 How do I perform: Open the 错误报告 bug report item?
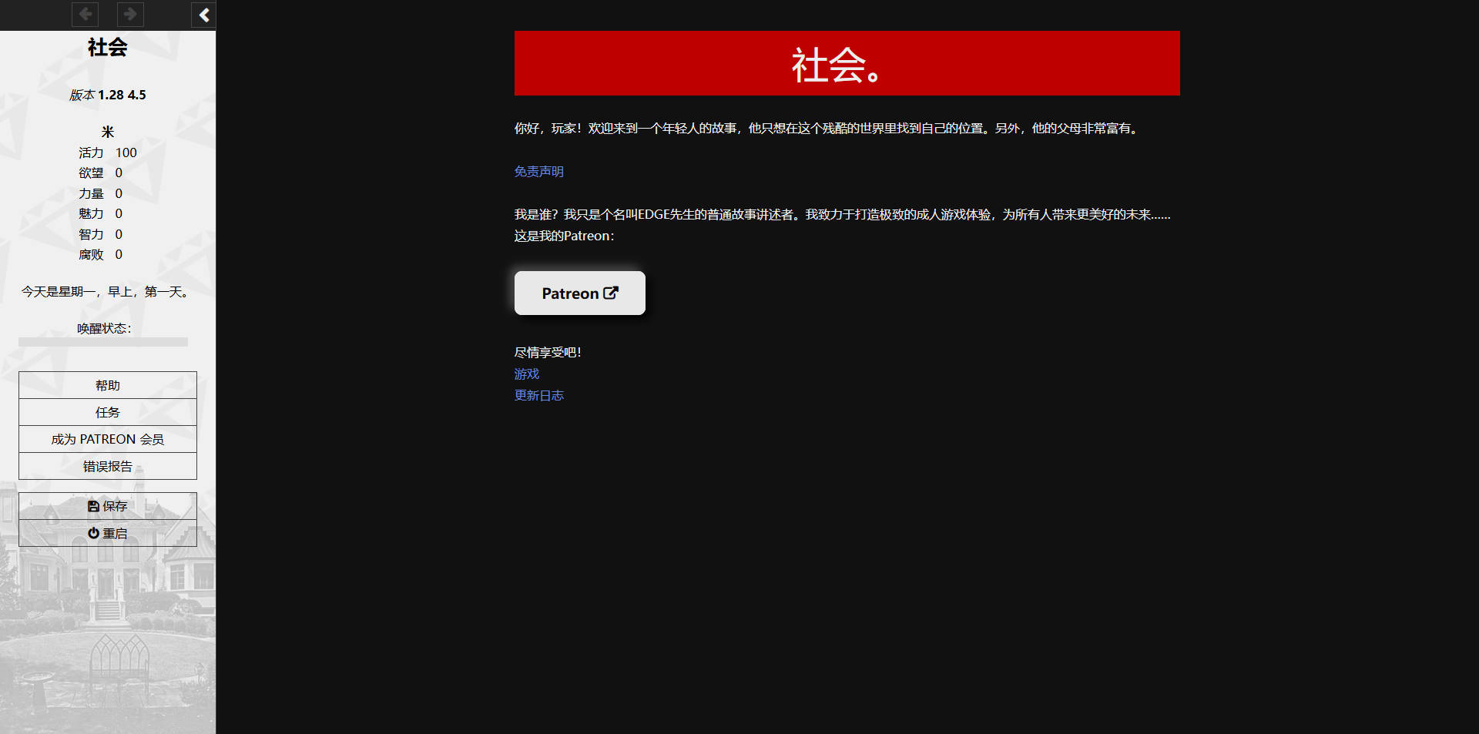(108, 466)
